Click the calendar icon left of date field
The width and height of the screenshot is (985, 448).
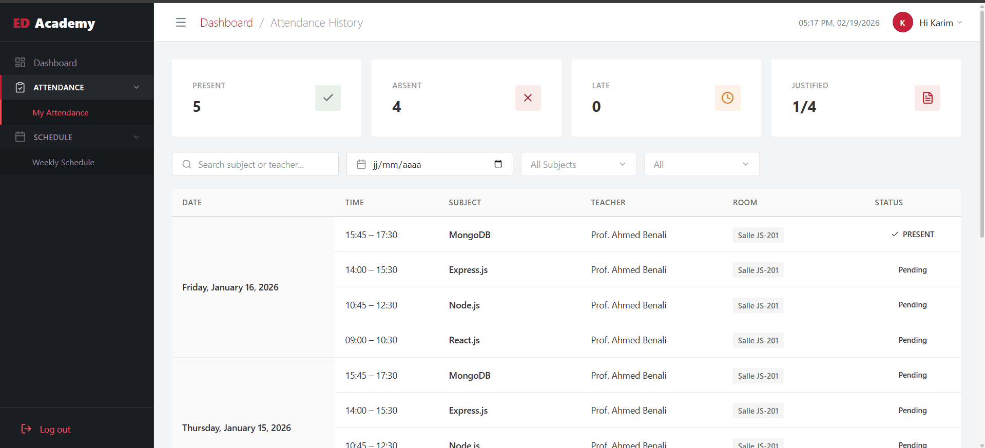tap(361, 164)
